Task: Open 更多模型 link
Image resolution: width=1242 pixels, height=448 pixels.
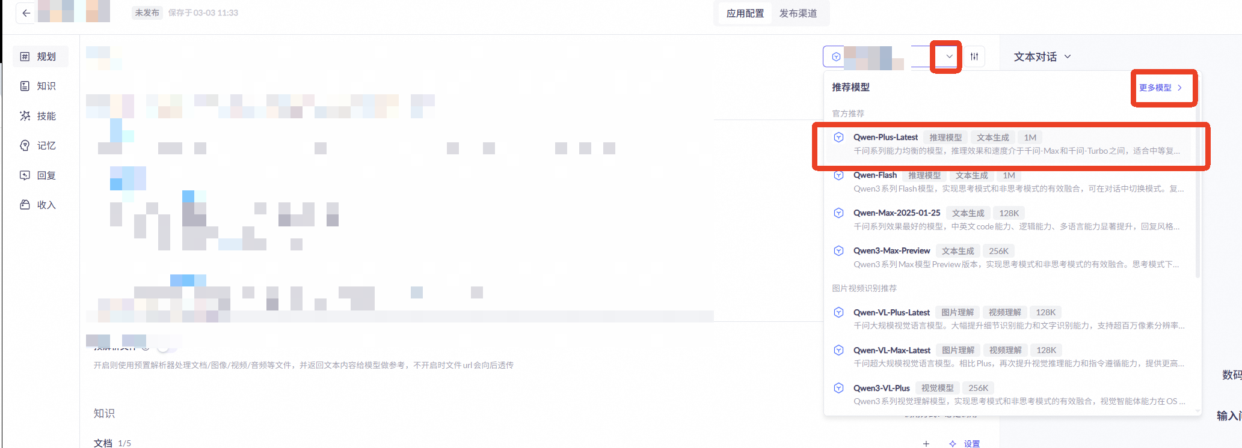Action: click(1161, 88)
